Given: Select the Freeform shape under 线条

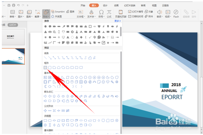Looking at the screenshot, I should pos(90,58).
